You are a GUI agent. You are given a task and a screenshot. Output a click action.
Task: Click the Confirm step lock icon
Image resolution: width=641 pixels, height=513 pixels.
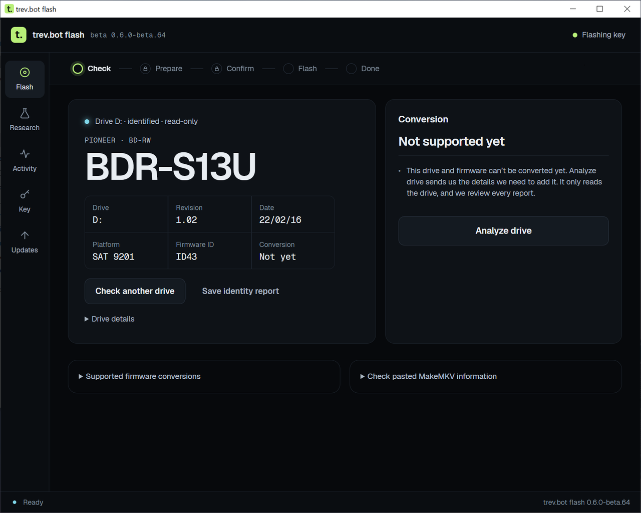point(216,69)
